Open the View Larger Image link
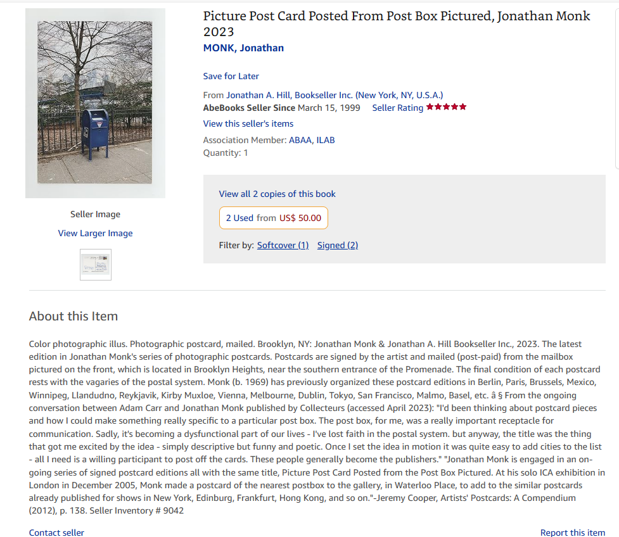Viewport: 619px width, 537px height. [95, 233]
